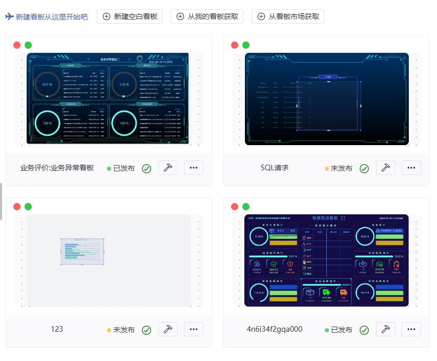Click the title 业务评价:业务异常看板
The height and width of the screenshot is (361, 437).
coord(57,168)
